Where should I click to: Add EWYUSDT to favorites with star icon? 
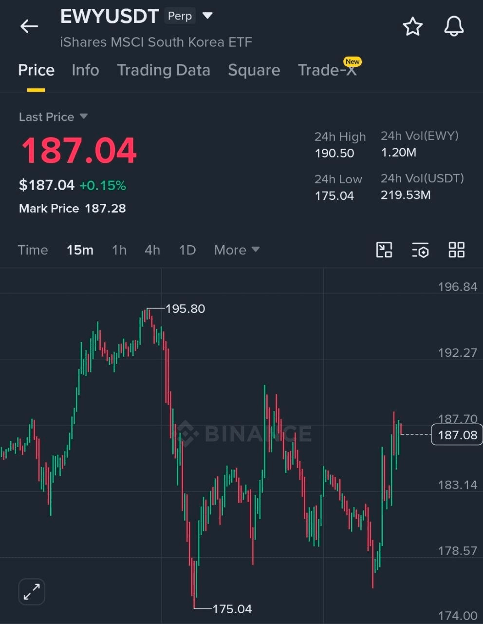412,26
